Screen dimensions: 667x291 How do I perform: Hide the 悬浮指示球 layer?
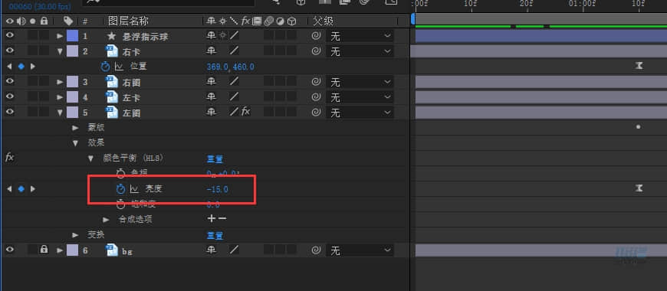pyautogui.click(x=9, y=36)
